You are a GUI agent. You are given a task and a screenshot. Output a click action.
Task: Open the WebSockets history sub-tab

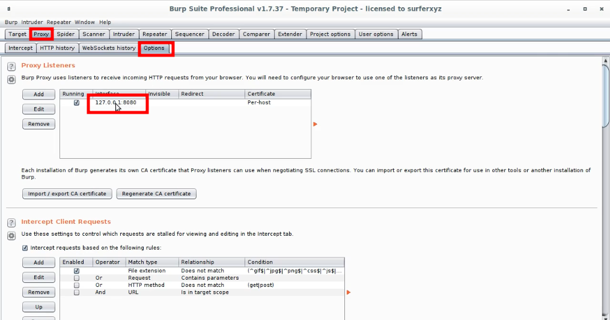[x=109, y=48]
